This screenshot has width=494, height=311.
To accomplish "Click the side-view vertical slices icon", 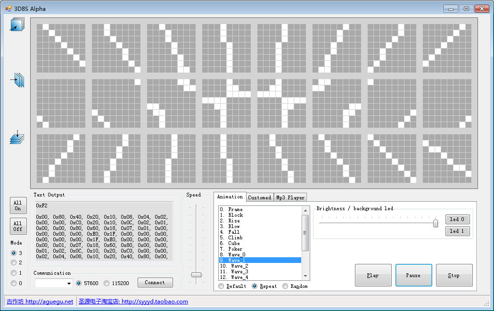I will tap(17, 80).
